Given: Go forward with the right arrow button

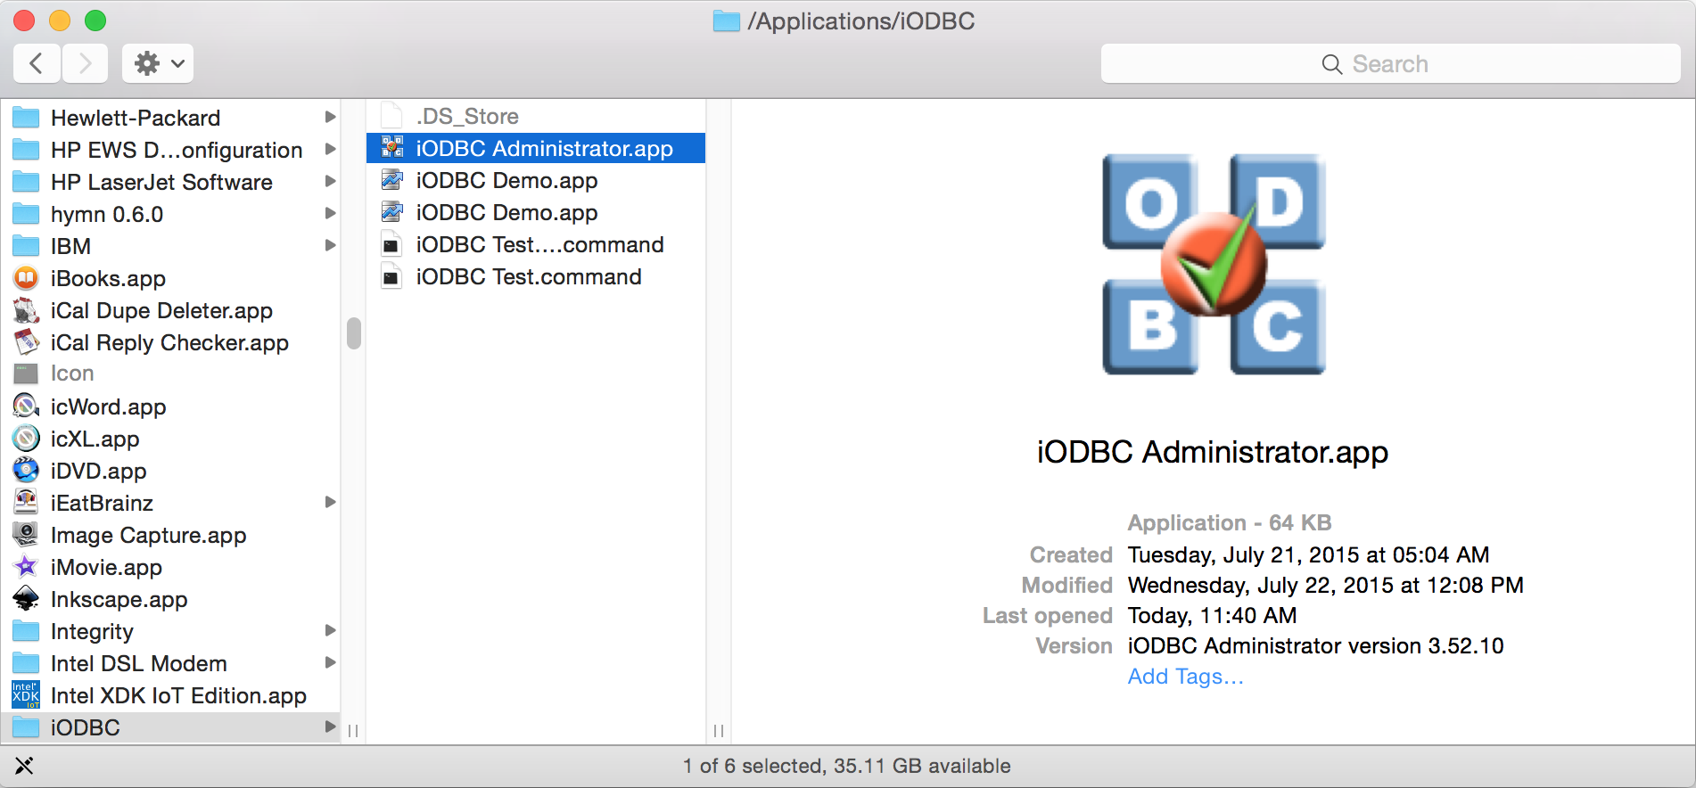Looking at the screenshot, I should 85,63.
